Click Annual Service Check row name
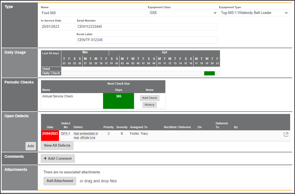295x194 pixels. tap(58, 96)
